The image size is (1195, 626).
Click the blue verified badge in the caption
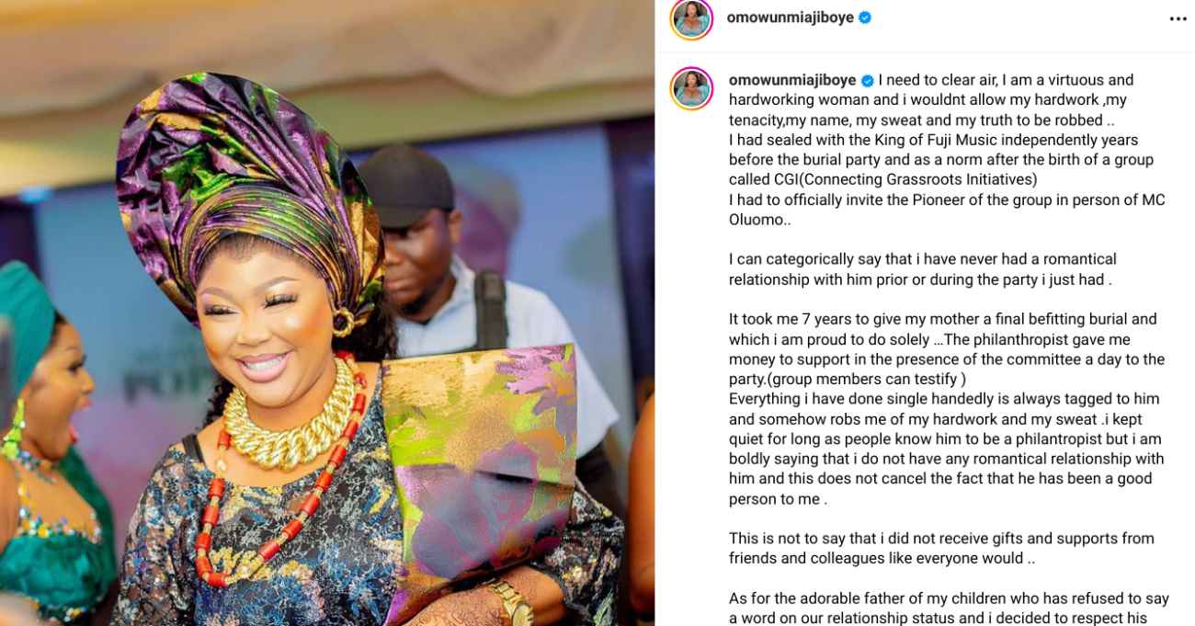(867, 81)
